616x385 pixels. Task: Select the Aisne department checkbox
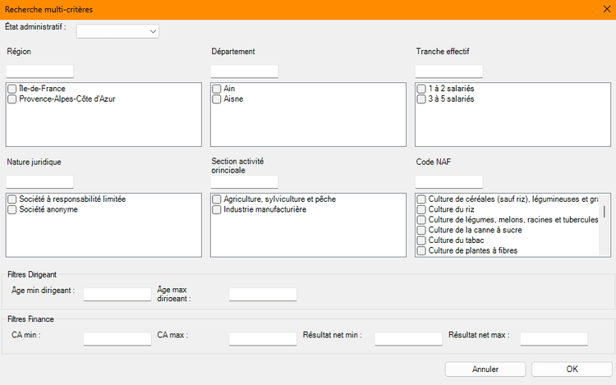pos(217,99)
